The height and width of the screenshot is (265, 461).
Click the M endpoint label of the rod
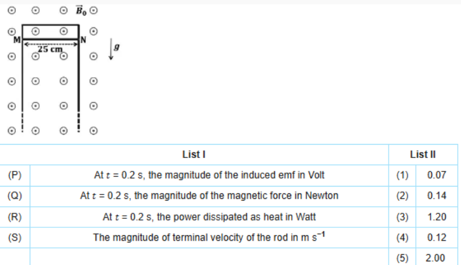coord(16,41)
